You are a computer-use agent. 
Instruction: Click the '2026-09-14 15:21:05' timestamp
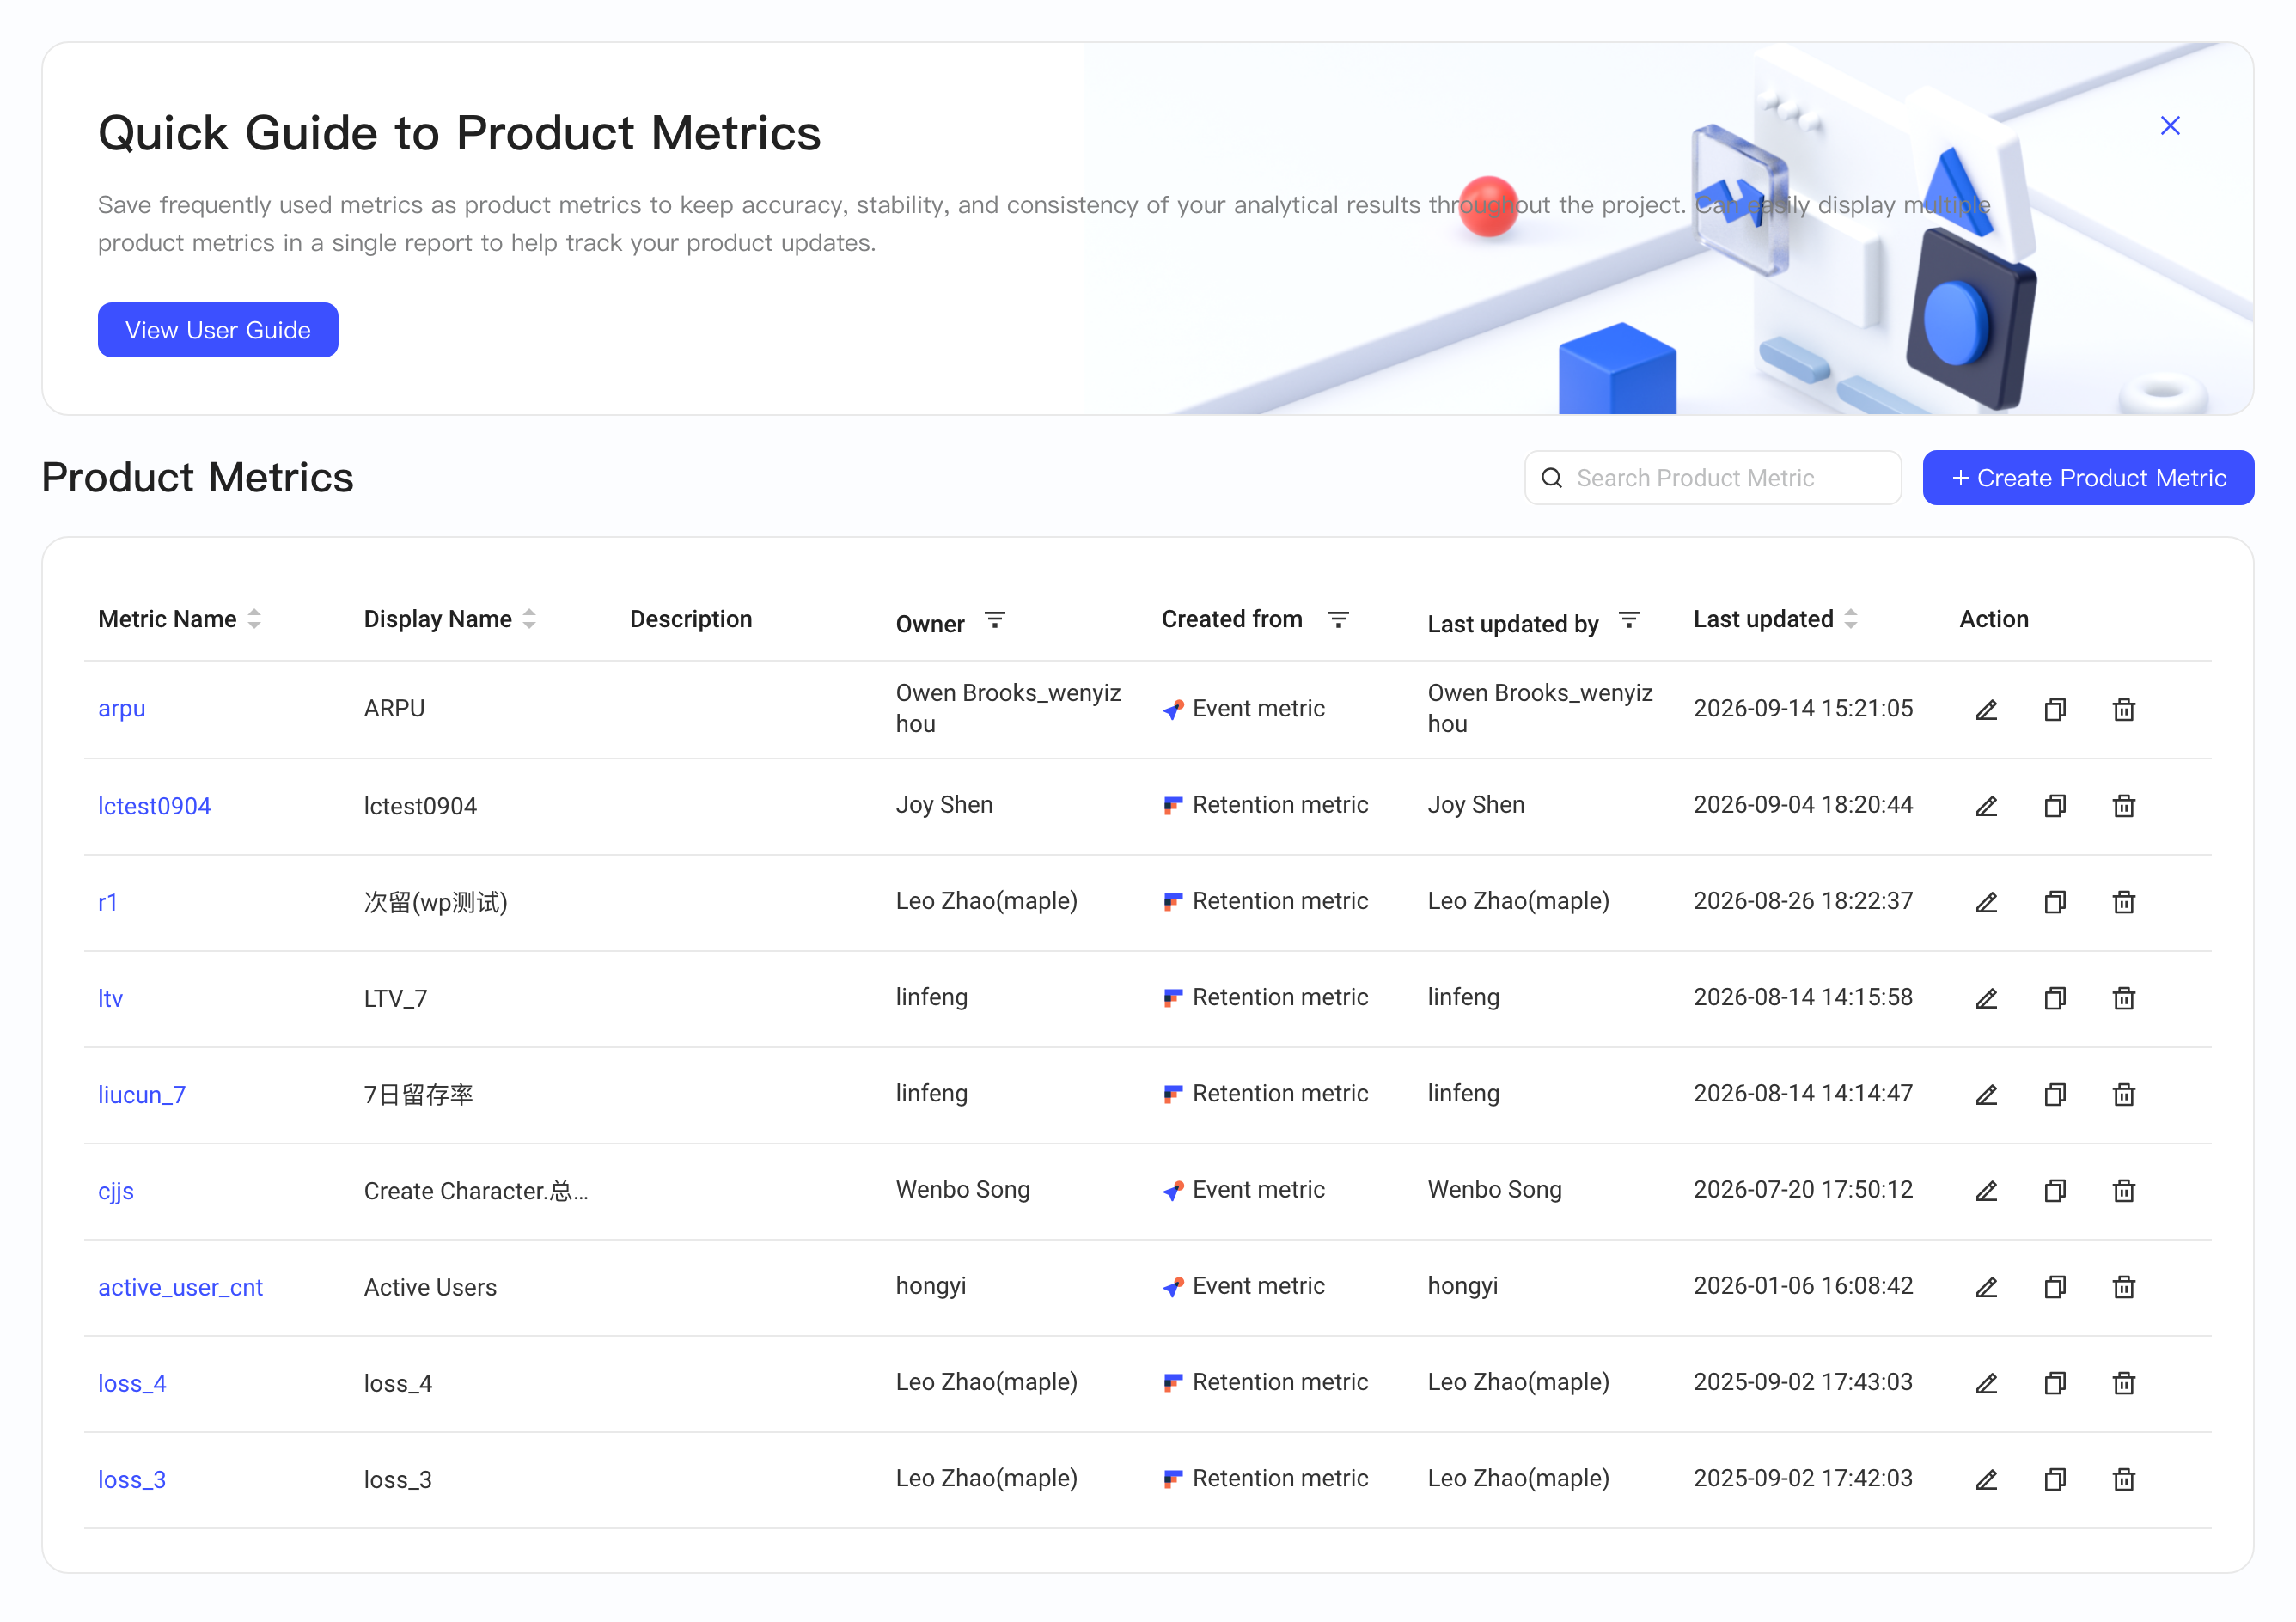coord(1803,708)
